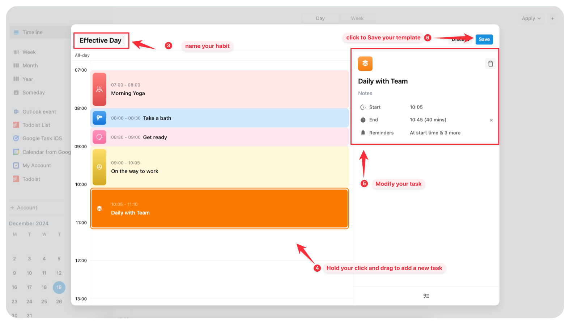This screenshot has height=324, width=570.
Task: Click the Save button
Action: pos(484,39)
